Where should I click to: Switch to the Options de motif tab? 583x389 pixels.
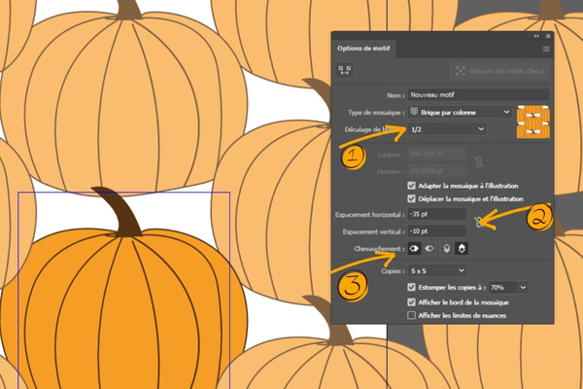coord(363,49)
